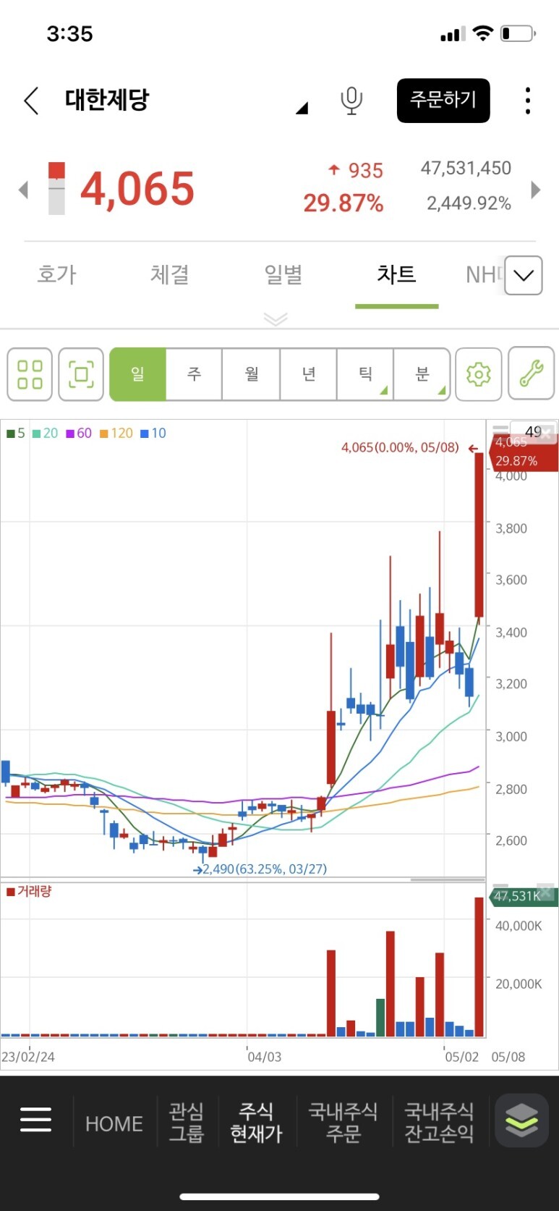Tap the green layers stack icon
The height and width of the screenshot is (1211, 559).
click(521, 1121)
